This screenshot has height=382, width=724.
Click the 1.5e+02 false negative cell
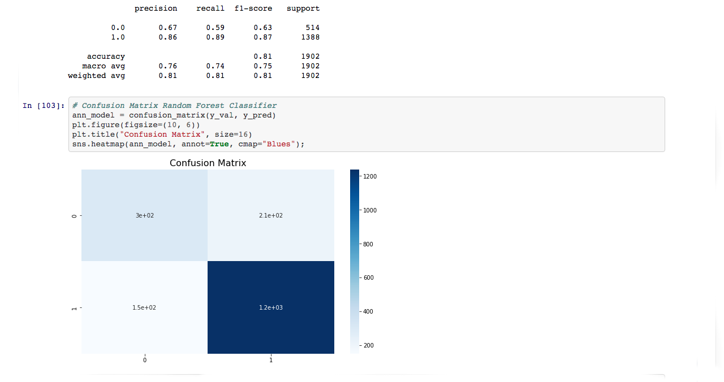tap(144, 307)
